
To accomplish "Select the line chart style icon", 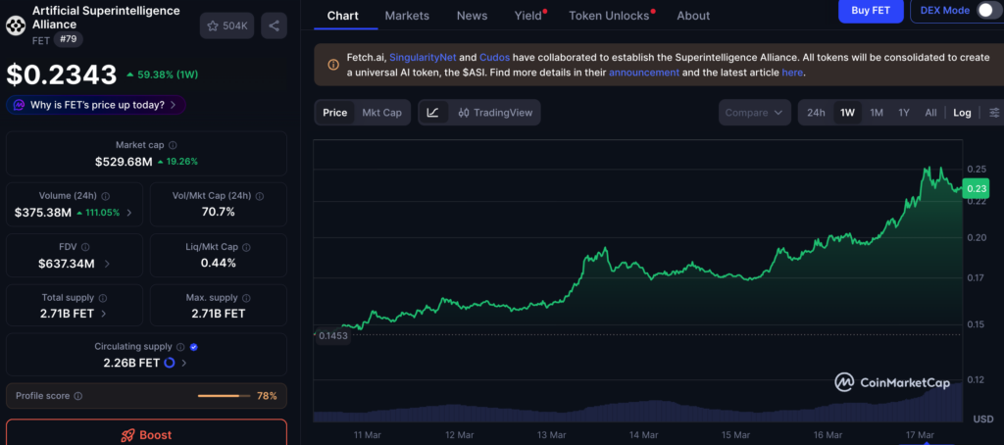I will pyautogui.click(x=432, y=113).
